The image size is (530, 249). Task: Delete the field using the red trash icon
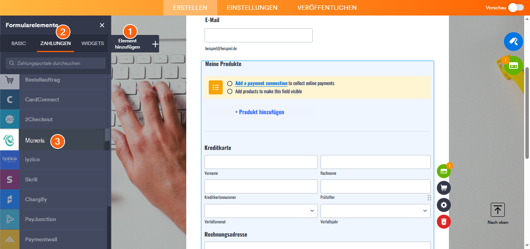point(444,222)
